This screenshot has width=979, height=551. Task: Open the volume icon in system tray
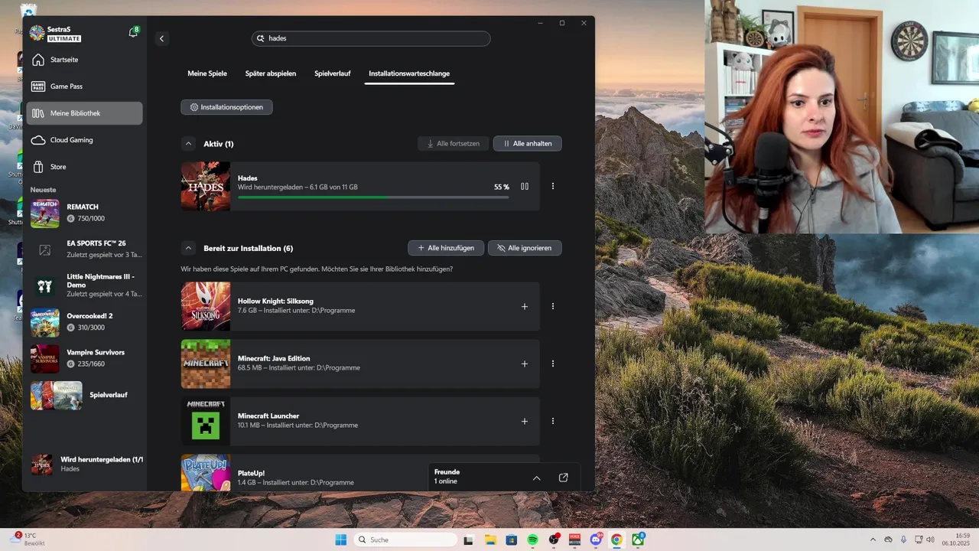click(931, 540)
